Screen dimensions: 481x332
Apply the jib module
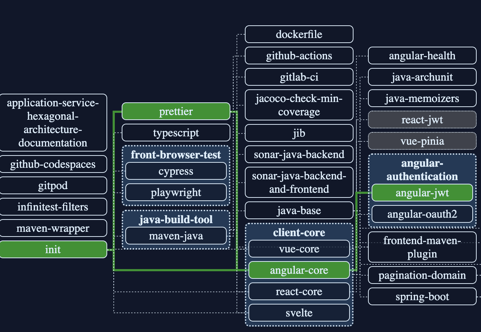click(x=299, y=133)
